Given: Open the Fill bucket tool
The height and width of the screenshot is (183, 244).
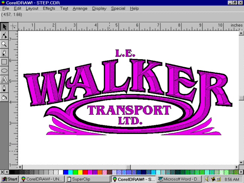Looking at the screenshot, I should pyautogui.click(x=4, y=97).
